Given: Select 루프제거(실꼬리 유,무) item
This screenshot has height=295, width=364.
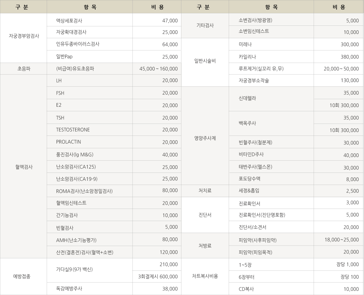Looking at the screenshot, I should (x=261, y=69).
